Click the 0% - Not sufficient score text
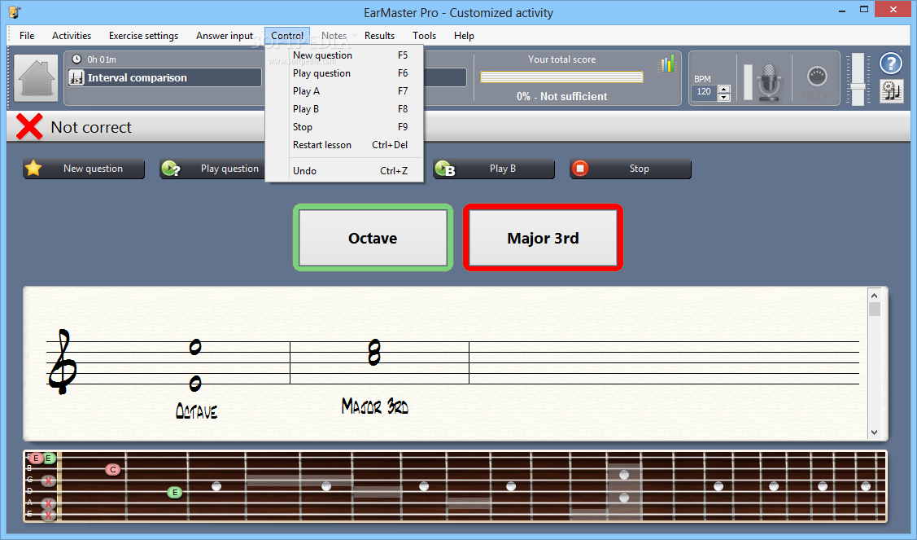This screenshot has width=917, height=540. coord(561,97)
